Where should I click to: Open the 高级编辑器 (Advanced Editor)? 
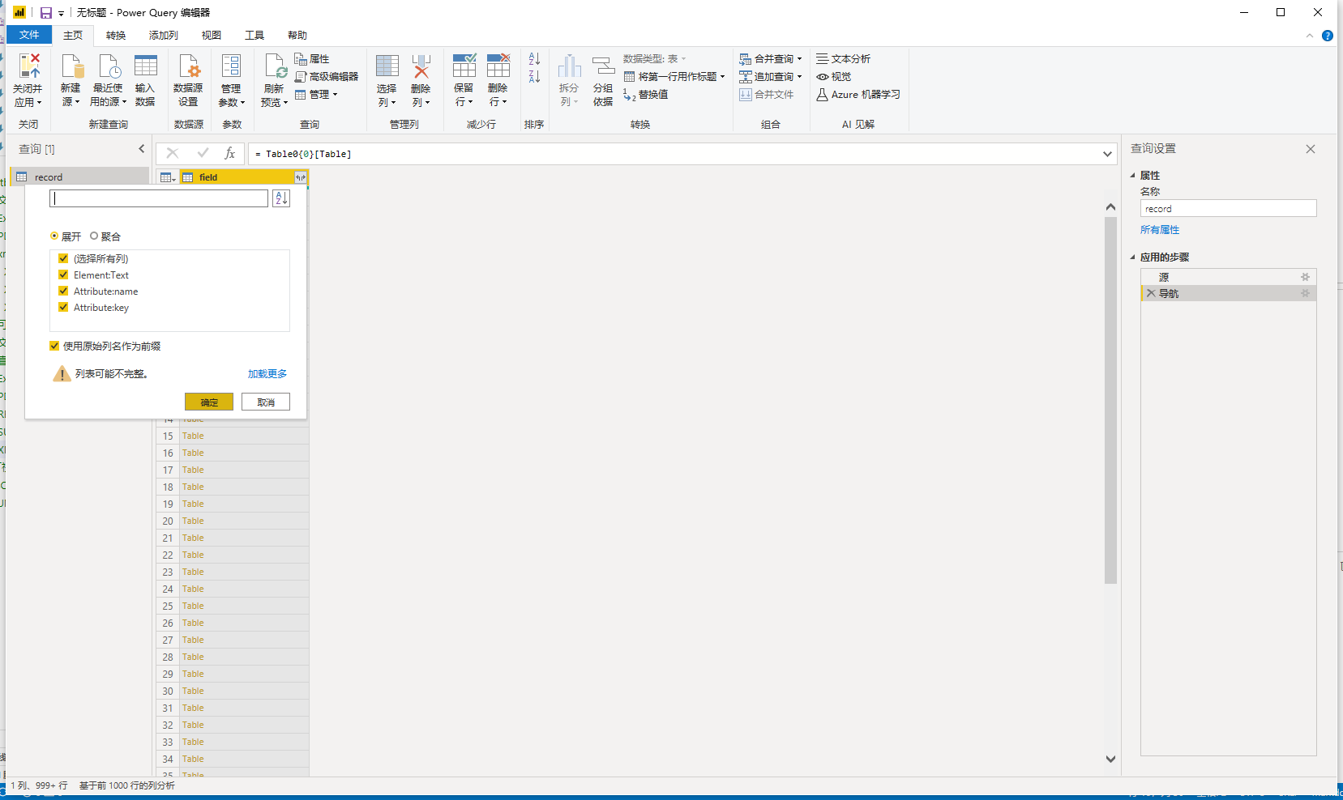tap(327, 77)
